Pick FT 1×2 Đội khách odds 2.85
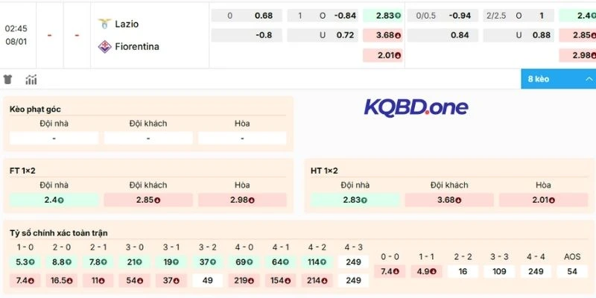 pos(148,200)
